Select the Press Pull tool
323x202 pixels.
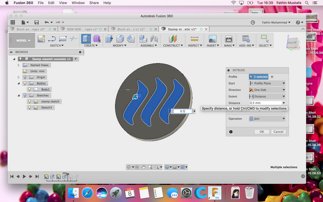tap(109, 39)
